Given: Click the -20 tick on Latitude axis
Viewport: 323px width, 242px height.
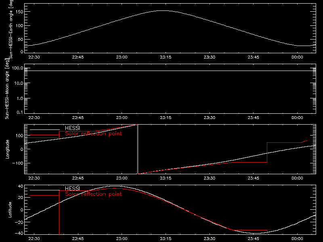Looking at the screenshot, I should [x=19, y=222].
